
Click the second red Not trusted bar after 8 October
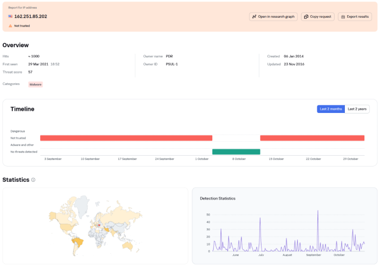(312, 138)
